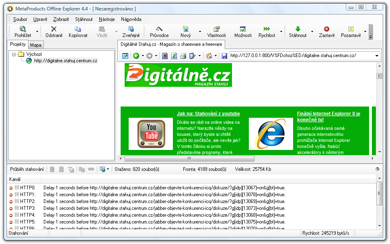
Task: Collapse the Výchozí folder tree node
Action: (x=14, y=54)
